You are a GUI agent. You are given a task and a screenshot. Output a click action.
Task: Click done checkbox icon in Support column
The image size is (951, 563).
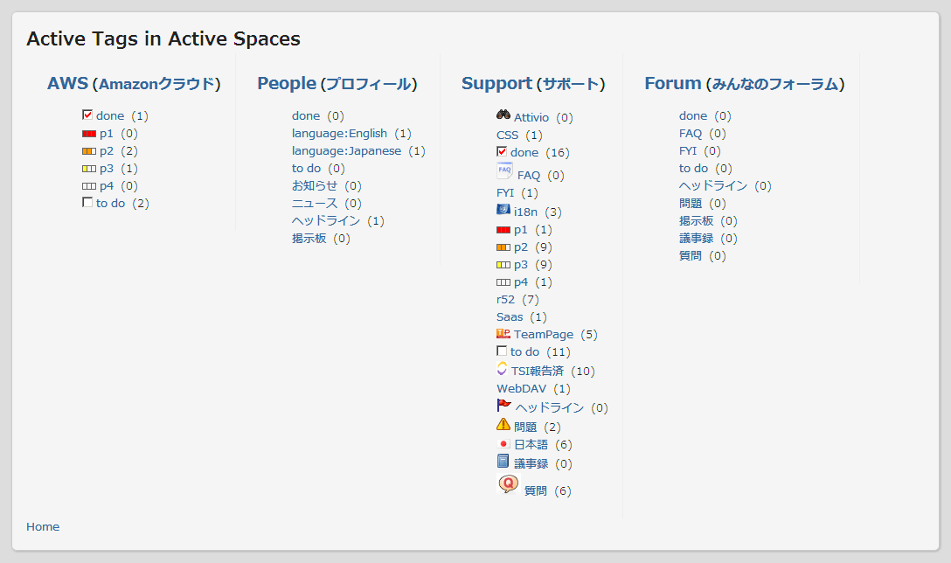(502, 151)
